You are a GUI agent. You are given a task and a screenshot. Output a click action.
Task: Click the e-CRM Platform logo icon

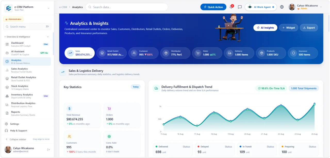9,8
